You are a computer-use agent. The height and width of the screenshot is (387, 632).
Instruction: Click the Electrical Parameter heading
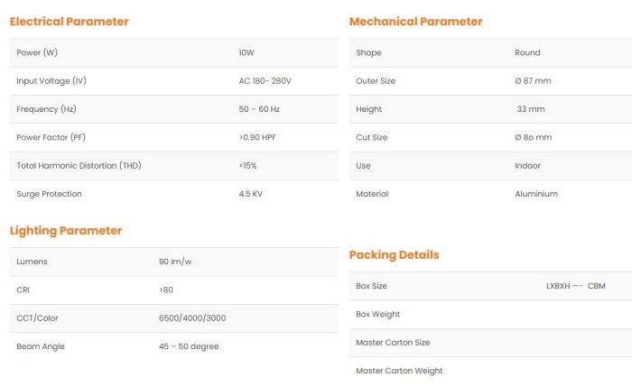tap(69, 22)
